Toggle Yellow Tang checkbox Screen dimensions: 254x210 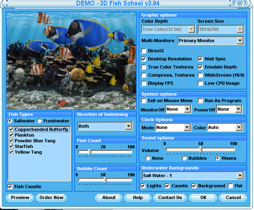[11, 152]
